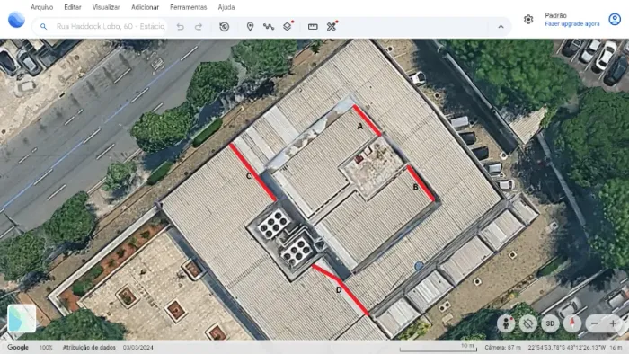The width and height of the screenshot is (629, 354).
Task: Click Fazer upgrade agora link
Action: [x=572, y=24]
